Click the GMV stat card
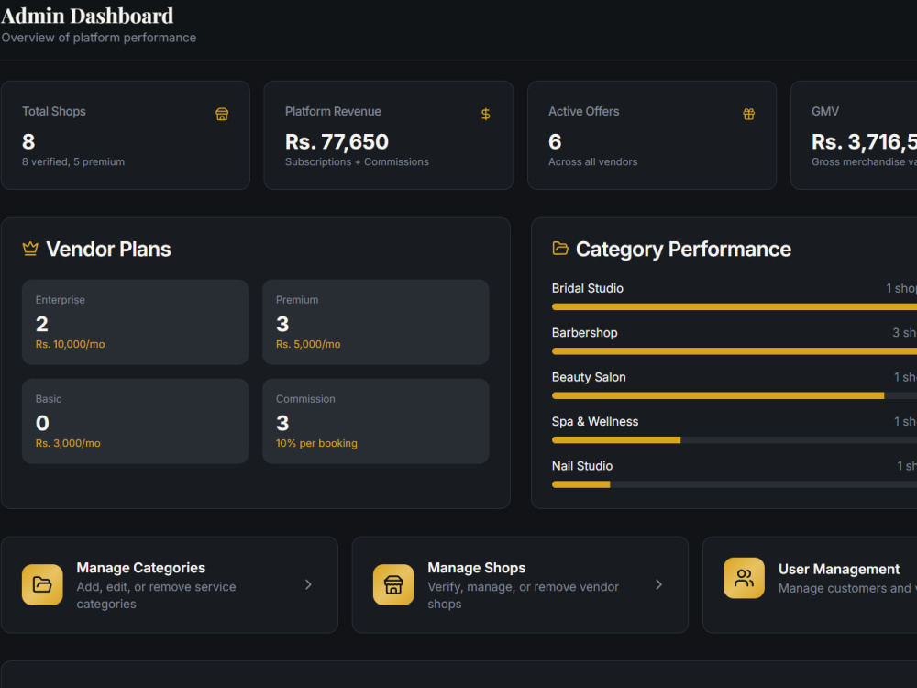The height and width of the screenshot is (688, 917). [854, 135]
